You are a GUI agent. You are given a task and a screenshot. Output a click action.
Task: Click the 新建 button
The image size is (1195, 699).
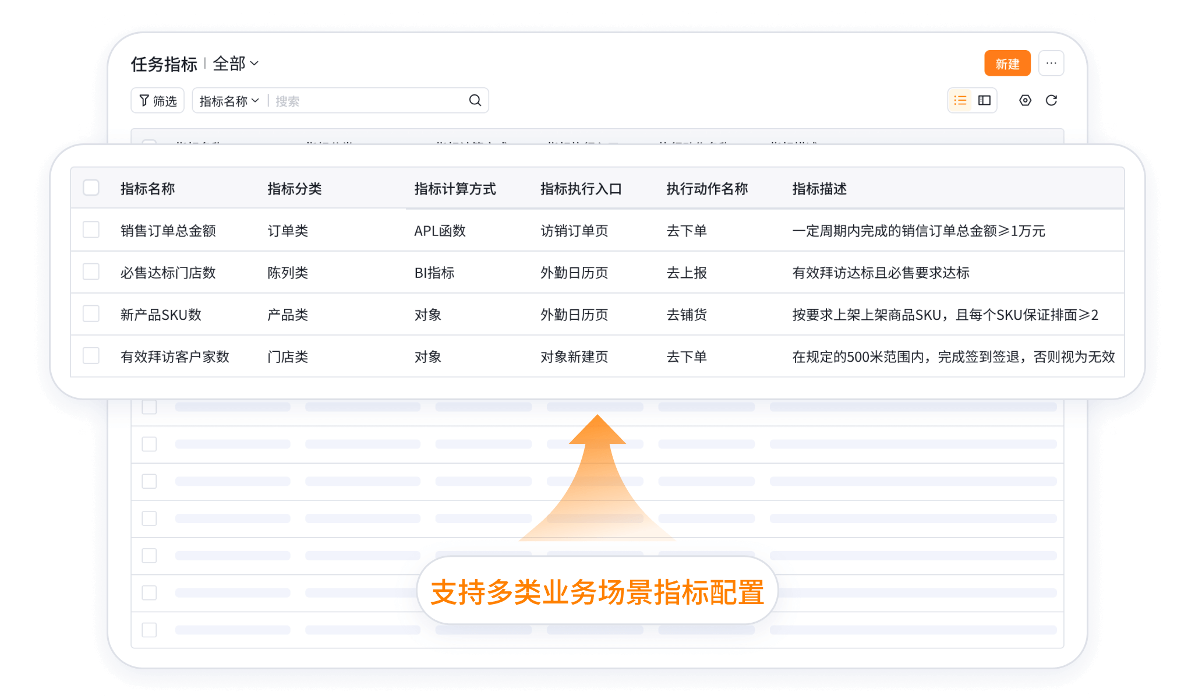click(1007, 63)
